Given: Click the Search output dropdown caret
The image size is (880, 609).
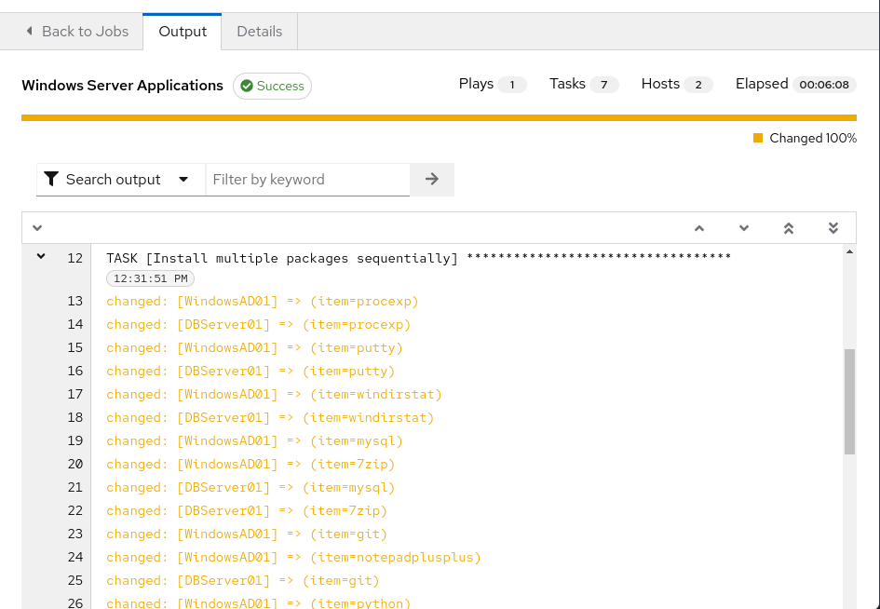Looking at the screenshot, I should pos(183,180).
